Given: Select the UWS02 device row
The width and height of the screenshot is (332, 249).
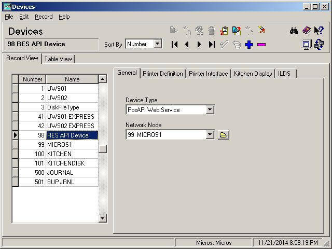Looking at the screenshot, I should (59, 98).
